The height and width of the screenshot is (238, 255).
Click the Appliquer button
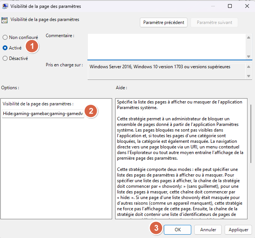pyautogui.click(x=238, y=229)
